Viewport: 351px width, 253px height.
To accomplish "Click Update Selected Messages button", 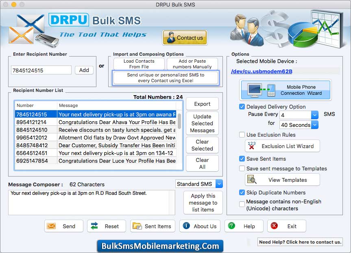I will [202, 123].
